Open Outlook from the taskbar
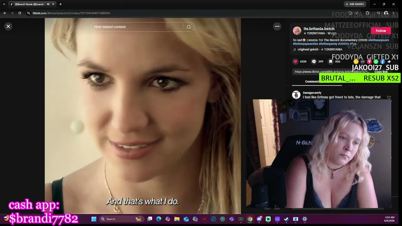402x226 pixels. click(x=186, y=219)
